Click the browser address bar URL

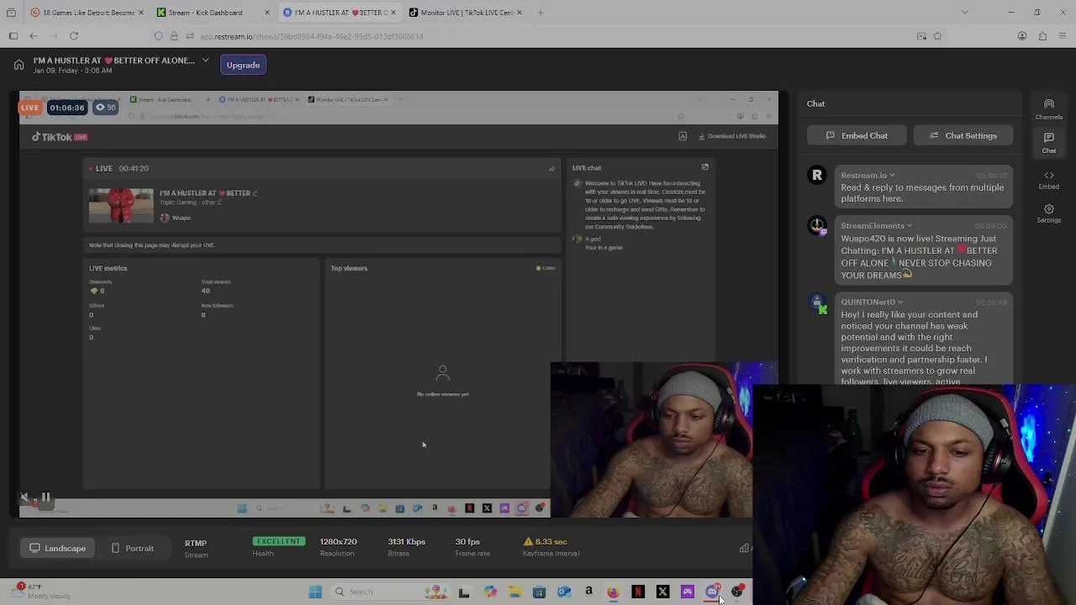311,36
